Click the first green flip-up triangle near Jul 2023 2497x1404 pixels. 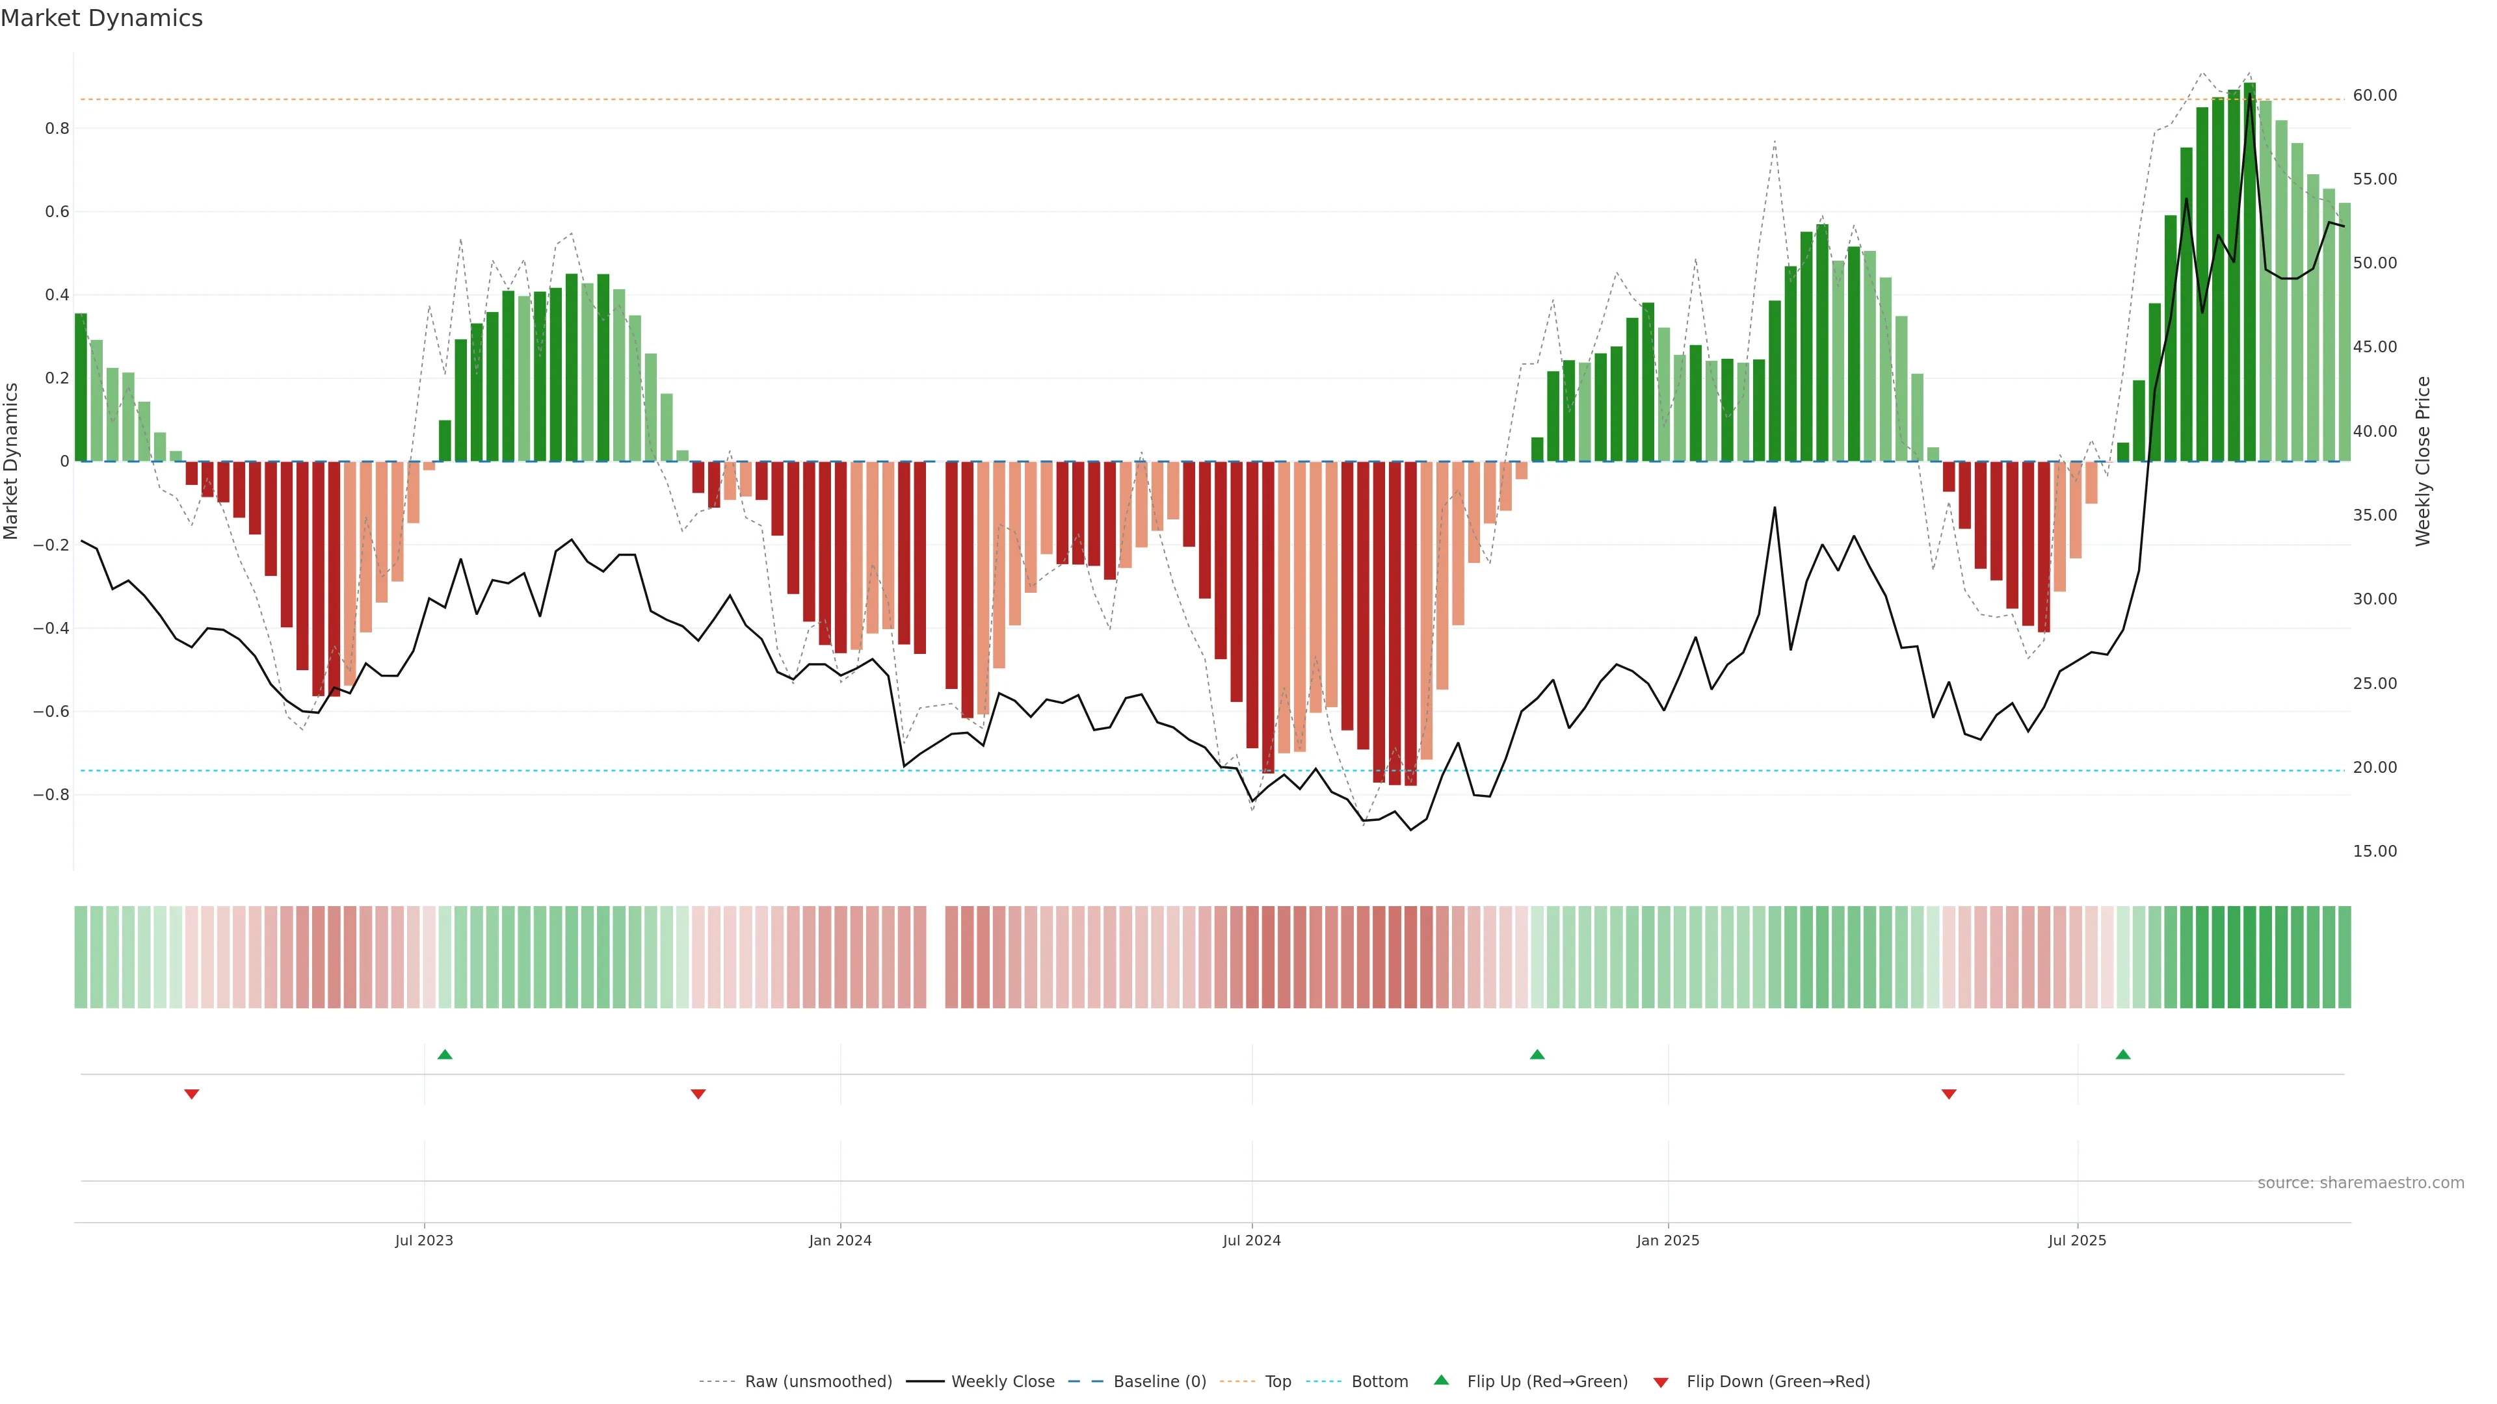coord(445,1054)
